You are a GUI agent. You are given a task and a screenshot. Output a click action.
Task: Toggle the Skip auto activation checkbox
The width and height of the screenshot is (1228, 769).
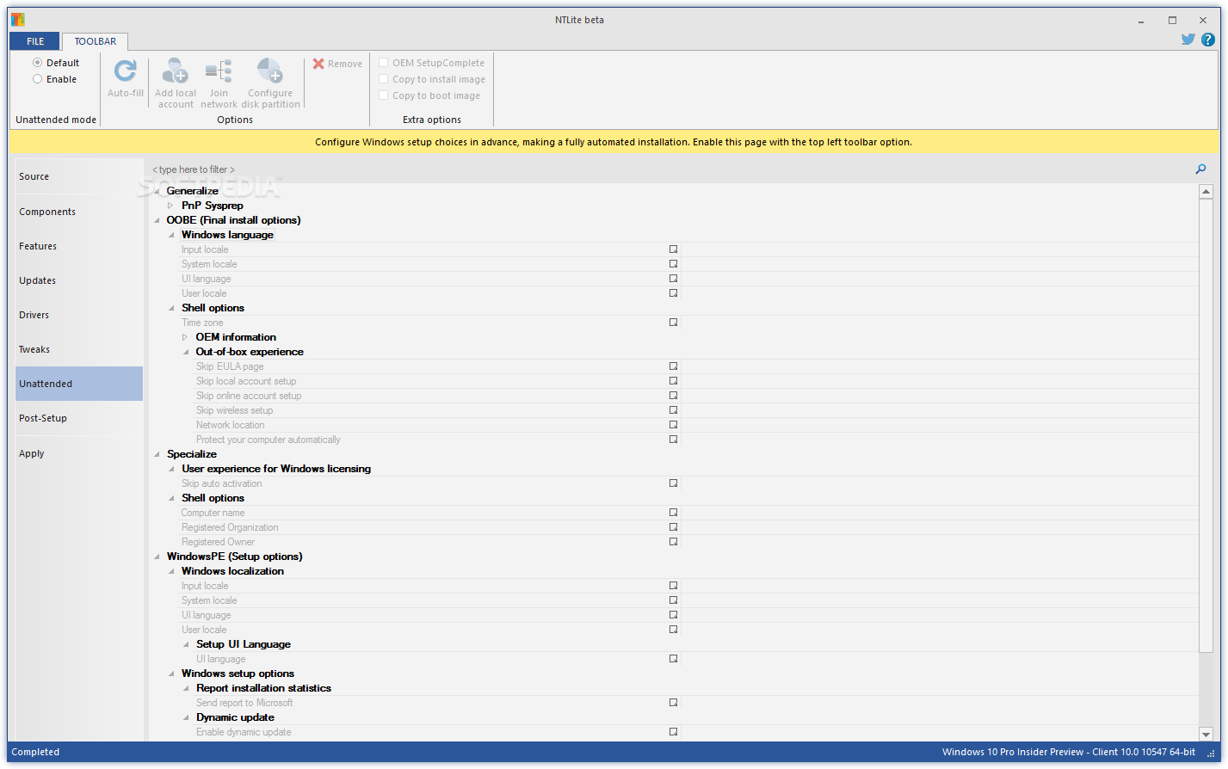point(674,483)
